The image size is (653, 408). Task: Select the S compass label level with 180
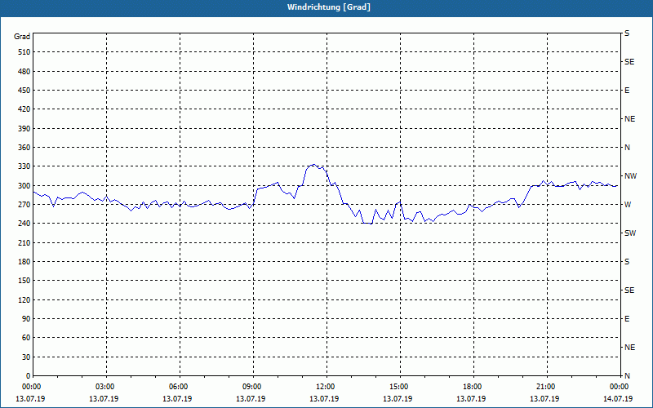pyautogui.click(x=627, y=262)
